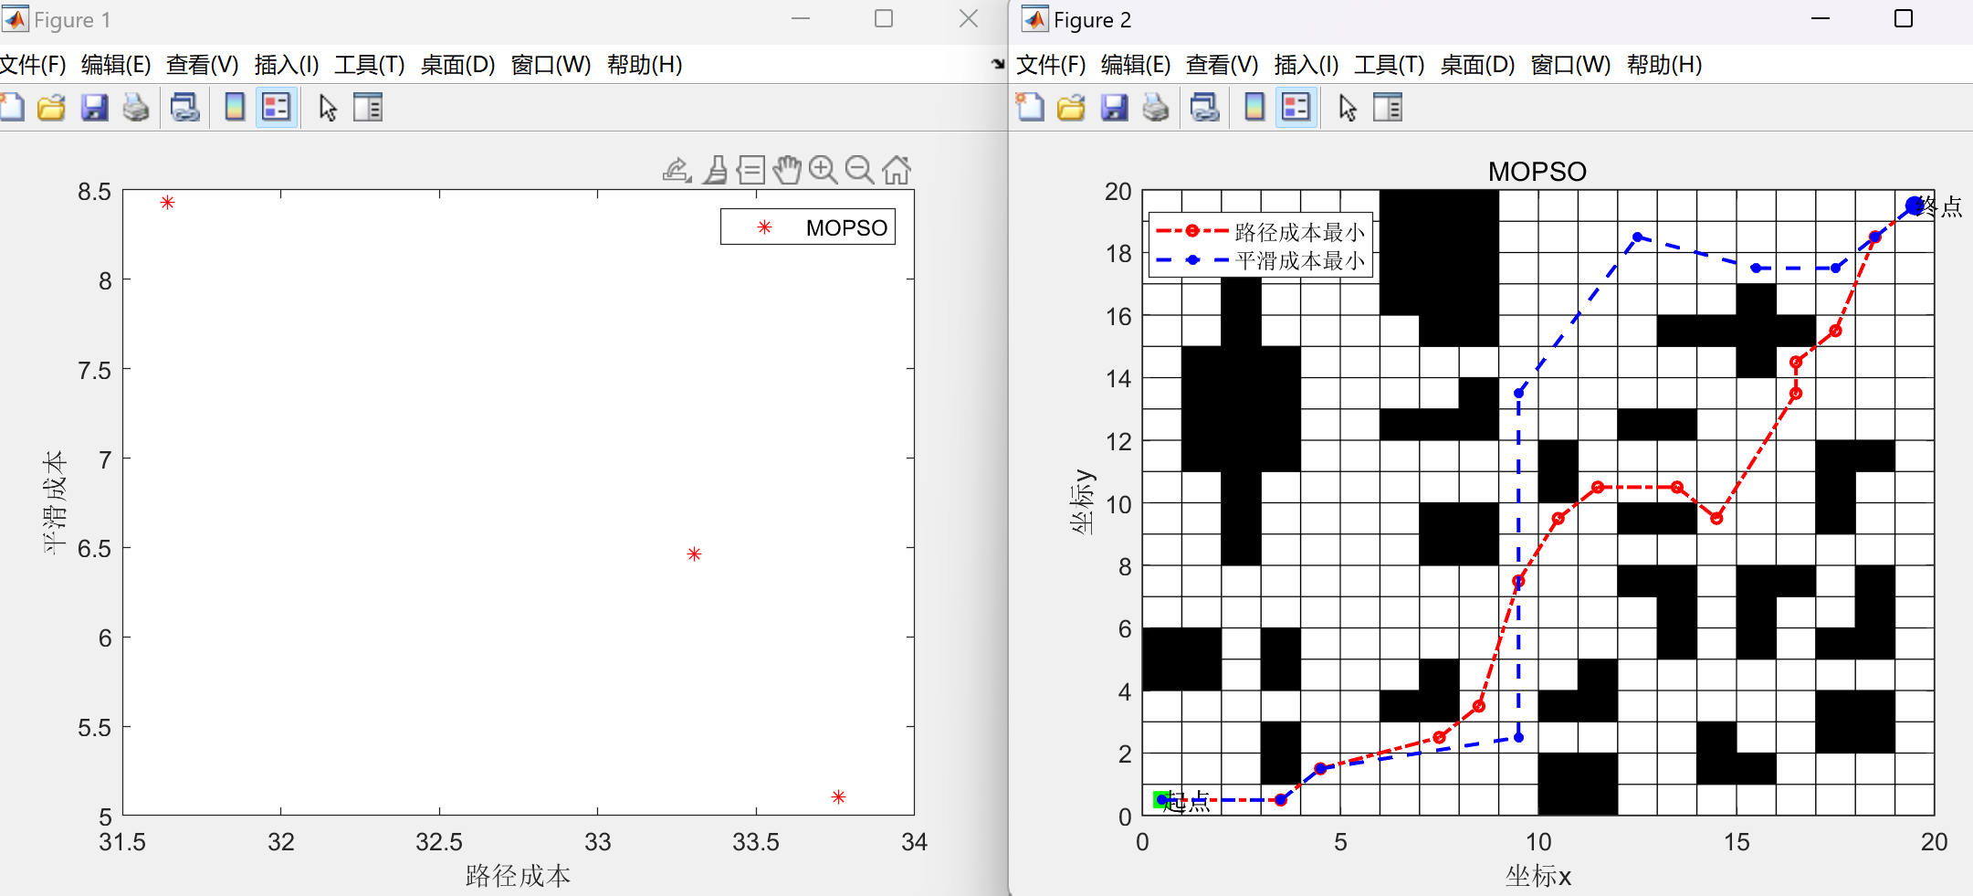The width and height of the screenshot is (1973, 896).
Task: Toggle Insert Legend in Figure 1 toolbar
Action: coord(276,108)
